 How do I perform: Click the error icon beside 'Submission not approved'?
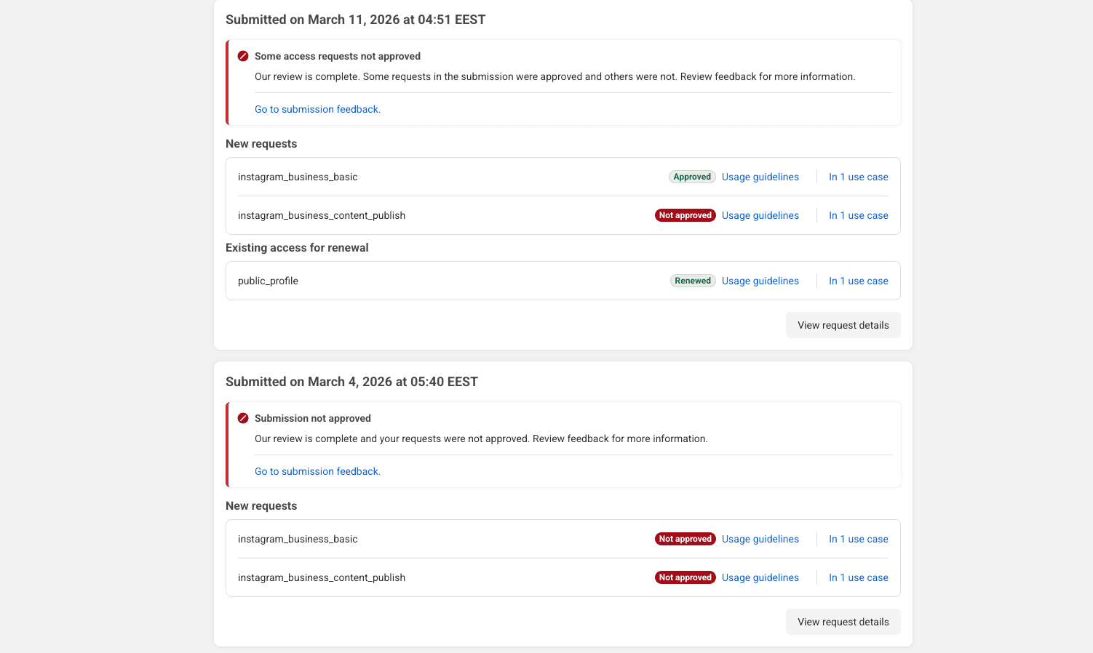point(243,418)
